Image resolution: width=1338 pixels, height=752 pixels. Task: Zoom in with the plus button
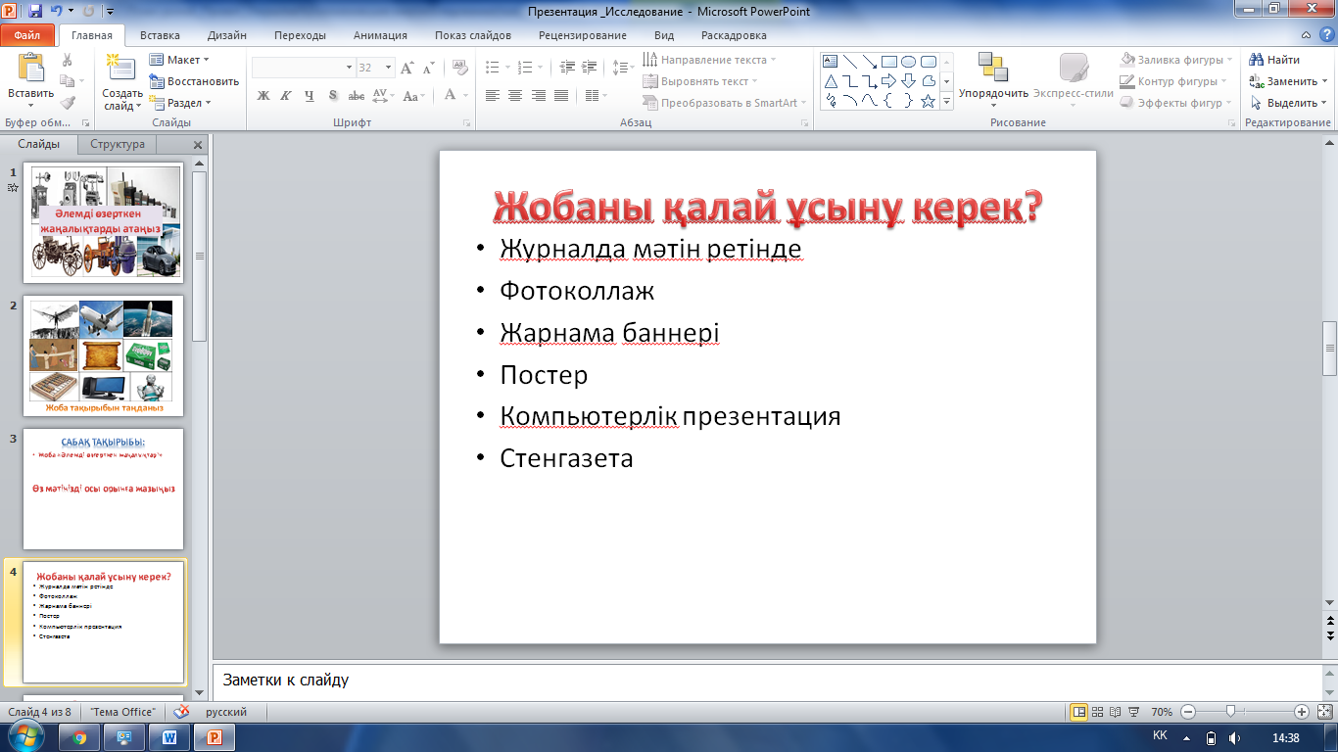1302,712
